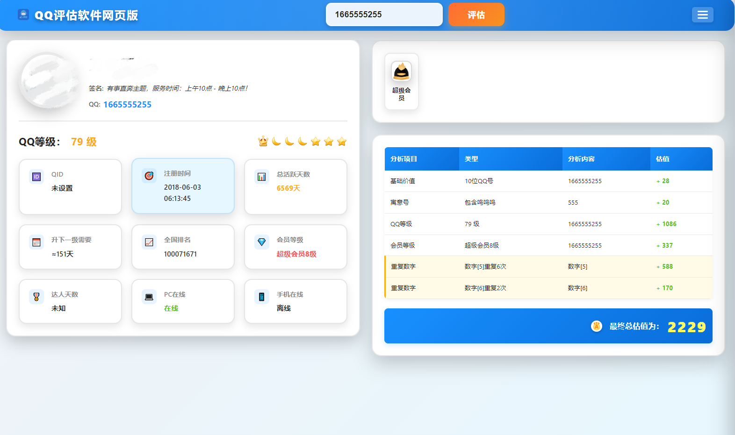Click the 分析项目 table column header

click(x=404, y=159)
